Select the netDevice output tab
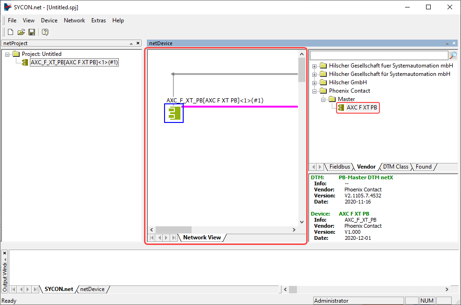The height and width of the screenshot is (305, 461). coord(92,289)
